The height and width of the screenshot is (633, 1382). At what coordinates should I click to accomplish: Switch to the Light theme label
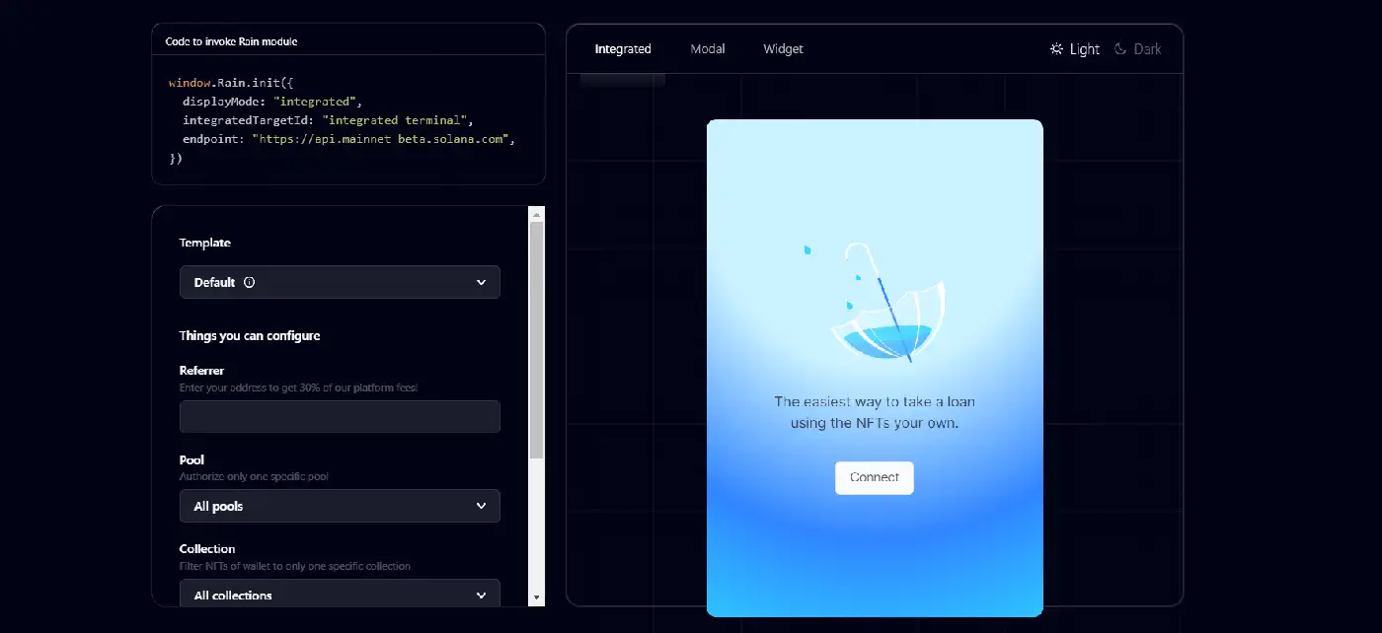point(1084,49)
